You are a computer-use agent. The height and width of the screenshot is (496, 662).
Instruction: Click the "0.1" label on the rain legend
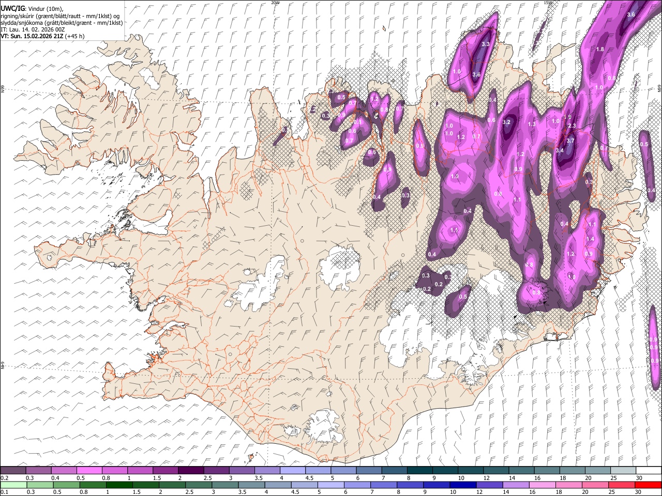coord(4,492)
